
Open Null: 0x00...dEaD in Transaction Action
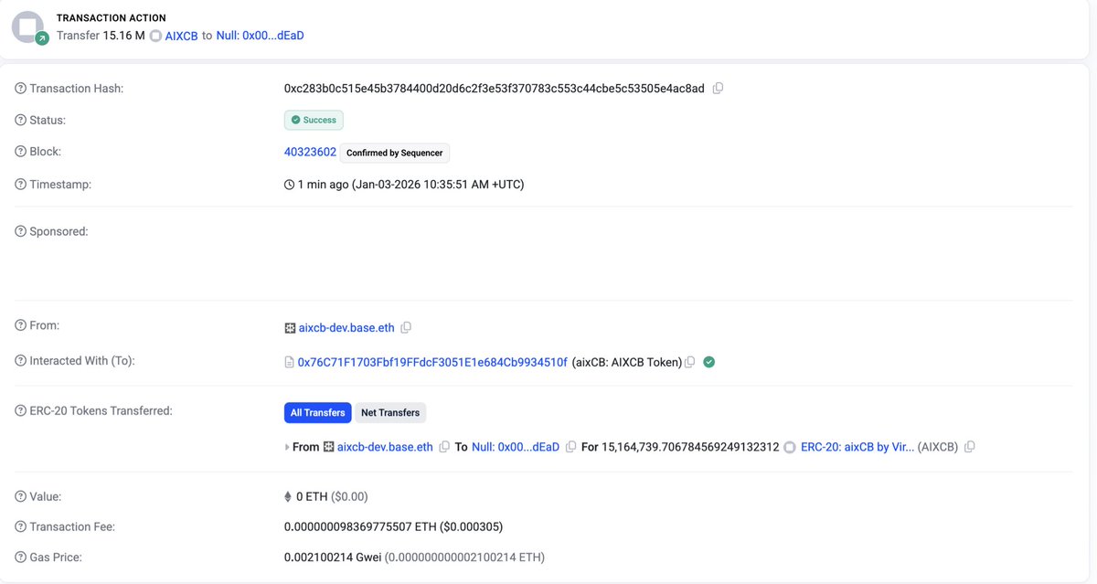point(260,36)
